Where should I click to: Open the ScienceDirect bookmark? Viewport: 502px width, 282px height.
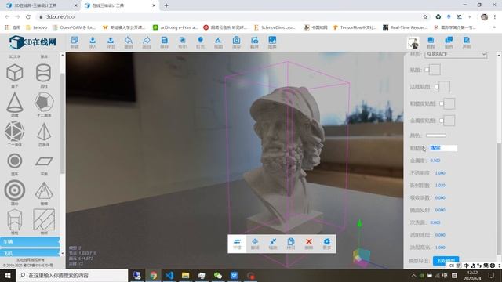[x=275, y=27]
